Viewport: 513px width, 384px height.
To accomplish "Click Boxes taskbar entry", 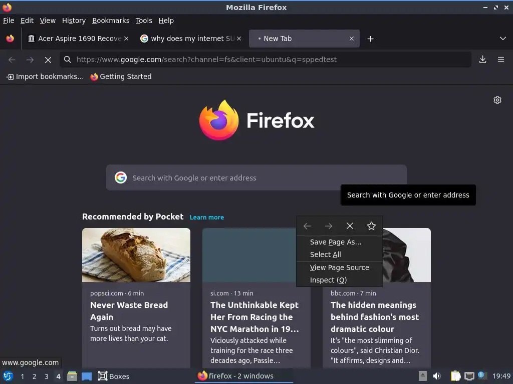I will pyautogui.click(x=114, y=376).
